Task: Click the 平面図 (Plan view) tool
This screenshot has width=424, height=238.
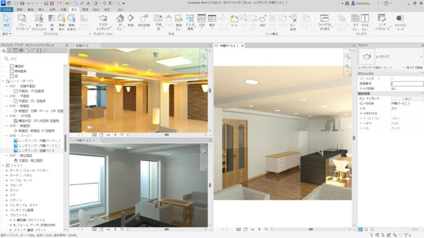Action: (158, 21)
